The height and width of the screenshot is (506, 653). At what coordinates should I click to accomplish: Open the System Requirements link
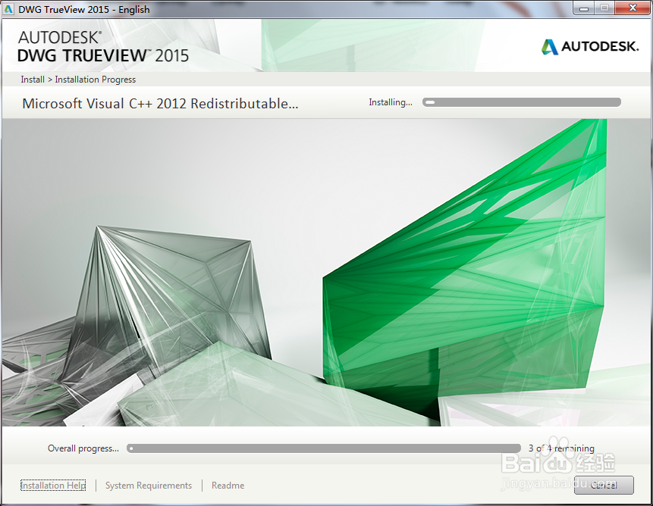148,486
